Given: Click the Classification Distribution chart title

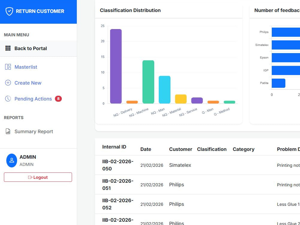Looking at the screenshot, I should (x=130, y=10).
